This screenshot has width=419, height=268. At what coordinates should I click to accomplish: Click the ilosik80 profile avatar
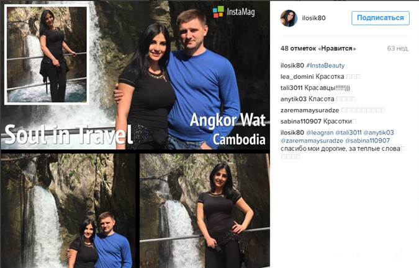click(289, 18)
